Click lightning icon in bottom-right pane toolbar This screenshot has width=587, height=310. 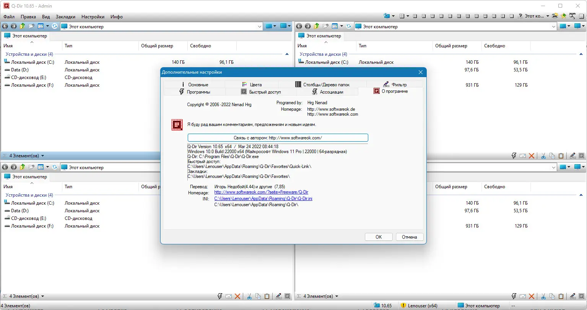click(514, 296)
